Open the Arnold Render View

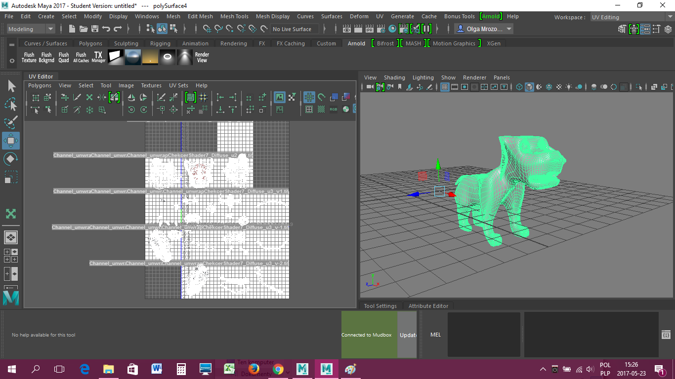pos(202,57)
